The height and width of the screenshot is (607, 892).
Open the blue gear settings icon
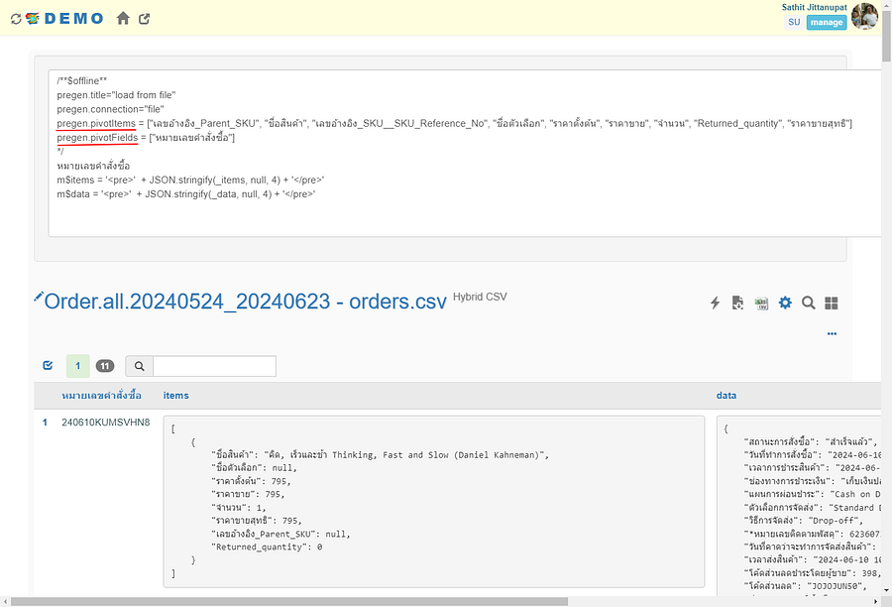pos(785,303)
